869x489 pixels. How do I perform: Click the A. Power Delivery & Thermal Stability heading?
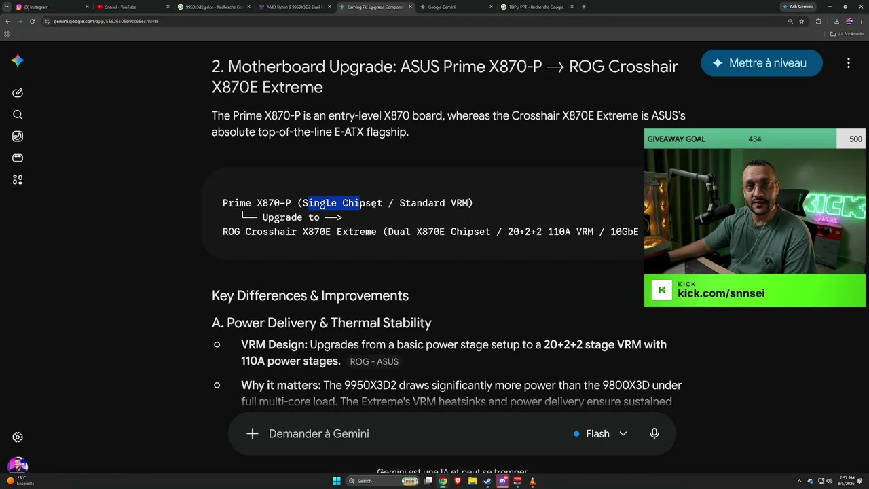pos(322,323)
